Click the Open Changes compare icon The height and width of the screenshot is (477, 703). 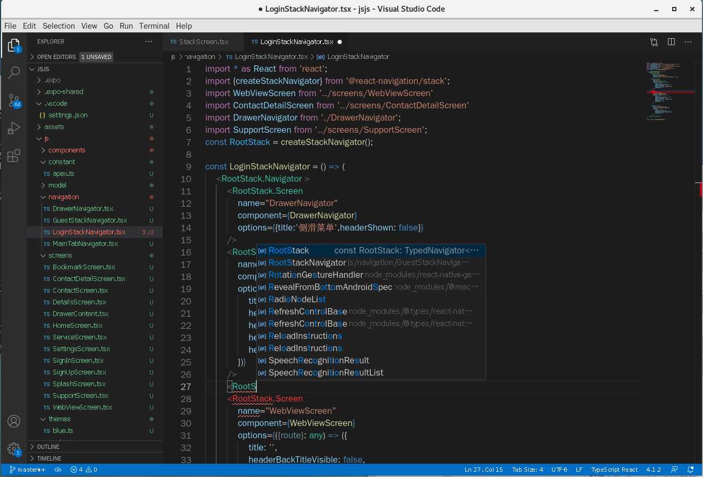tap(654, 42)
